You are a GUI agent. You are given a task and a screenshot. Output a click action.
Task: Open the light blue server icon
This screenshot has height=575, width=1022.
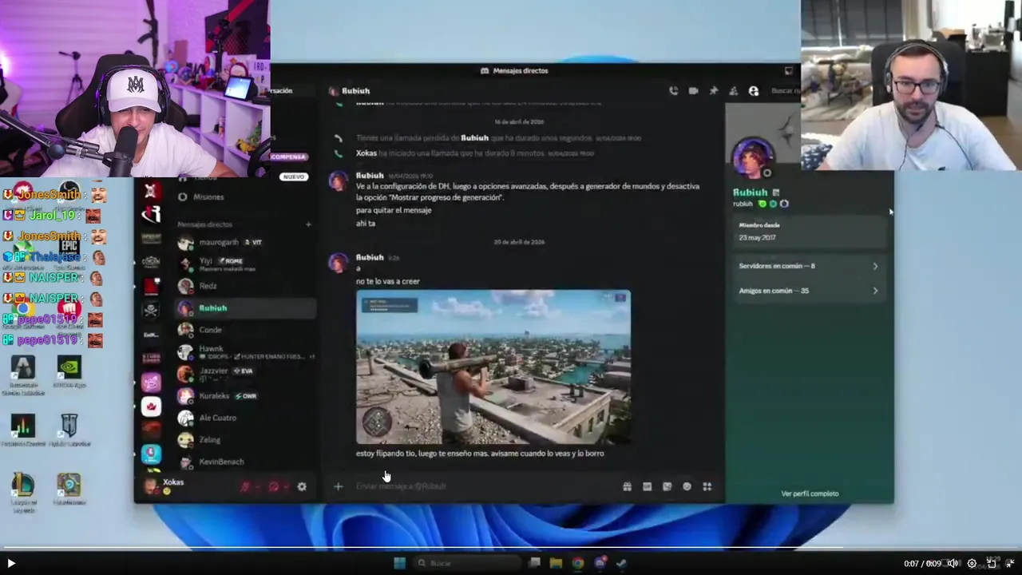pyautogui.click(x=151, y=454)
